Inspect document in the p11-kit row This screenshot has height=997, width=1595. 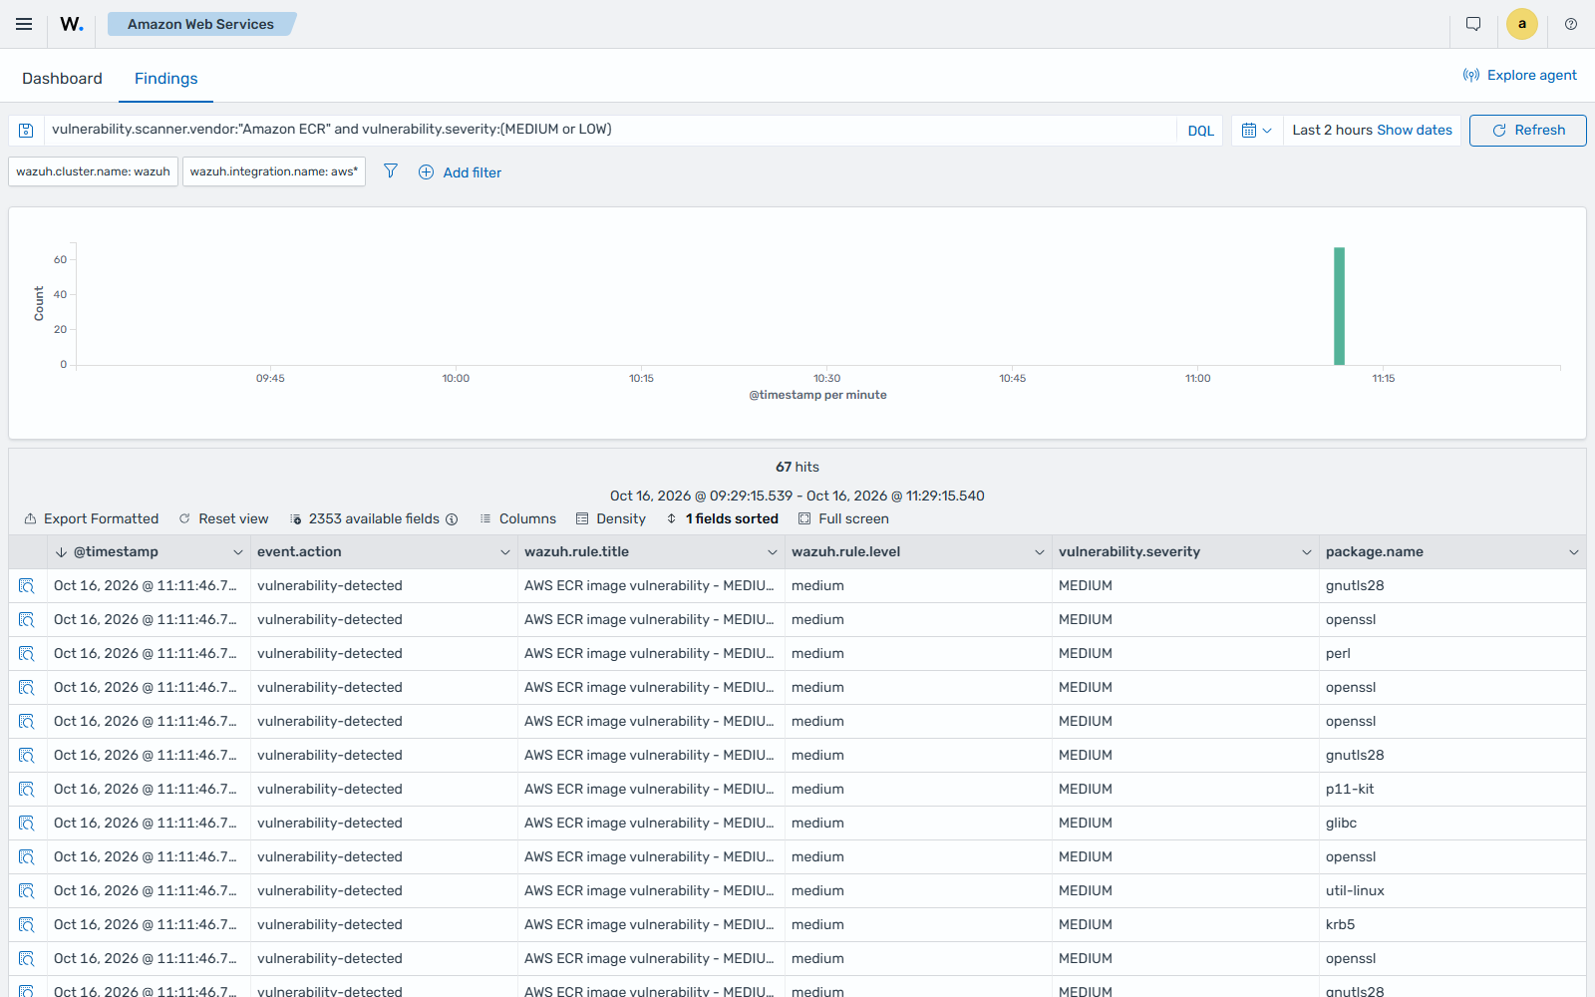click(27, 790)
